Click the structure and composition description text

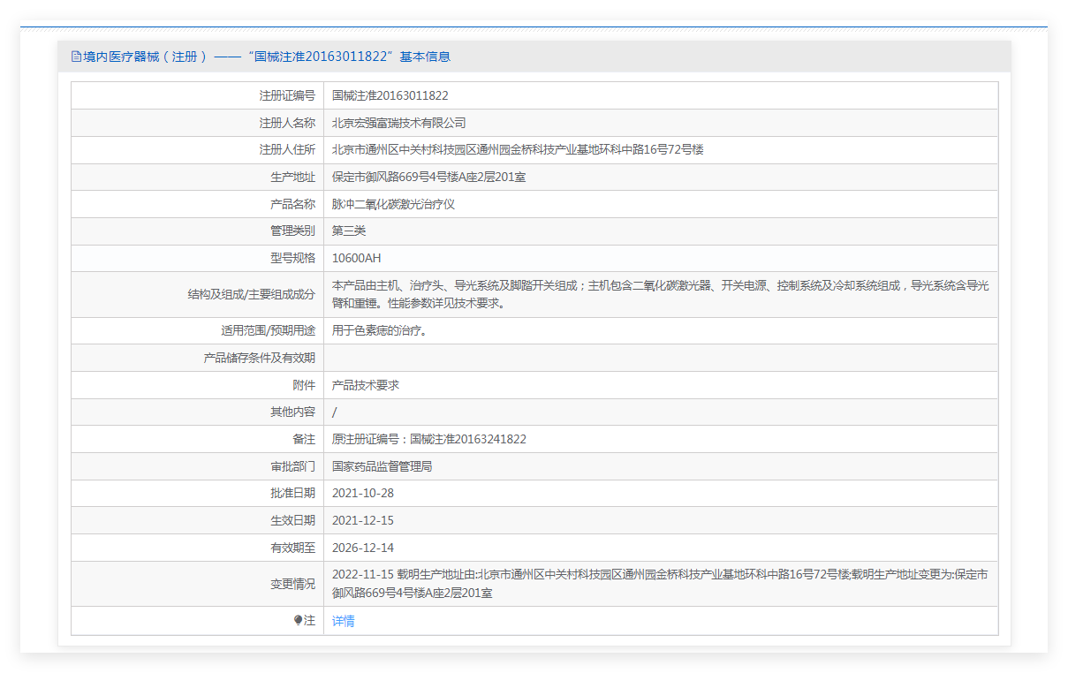point(661,294)
